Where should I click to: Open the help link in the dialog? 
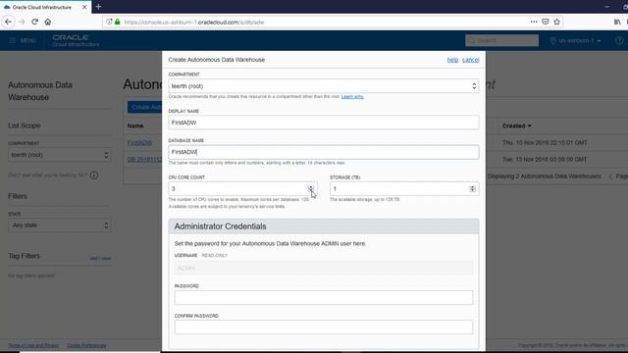pyautogui.click(x=452, y=60)
